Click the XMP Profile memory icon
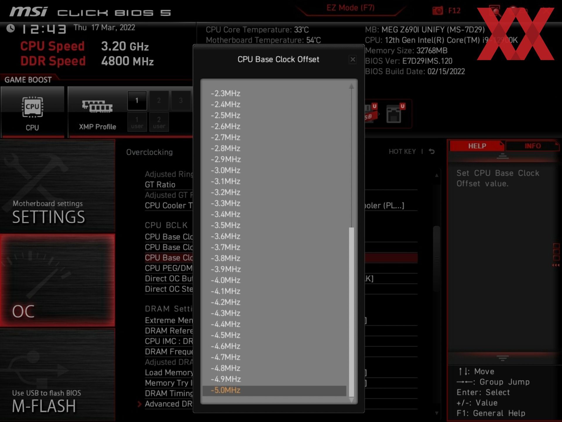Image resolution: width=562 pixels, height=422 pixels. point(97,107)
